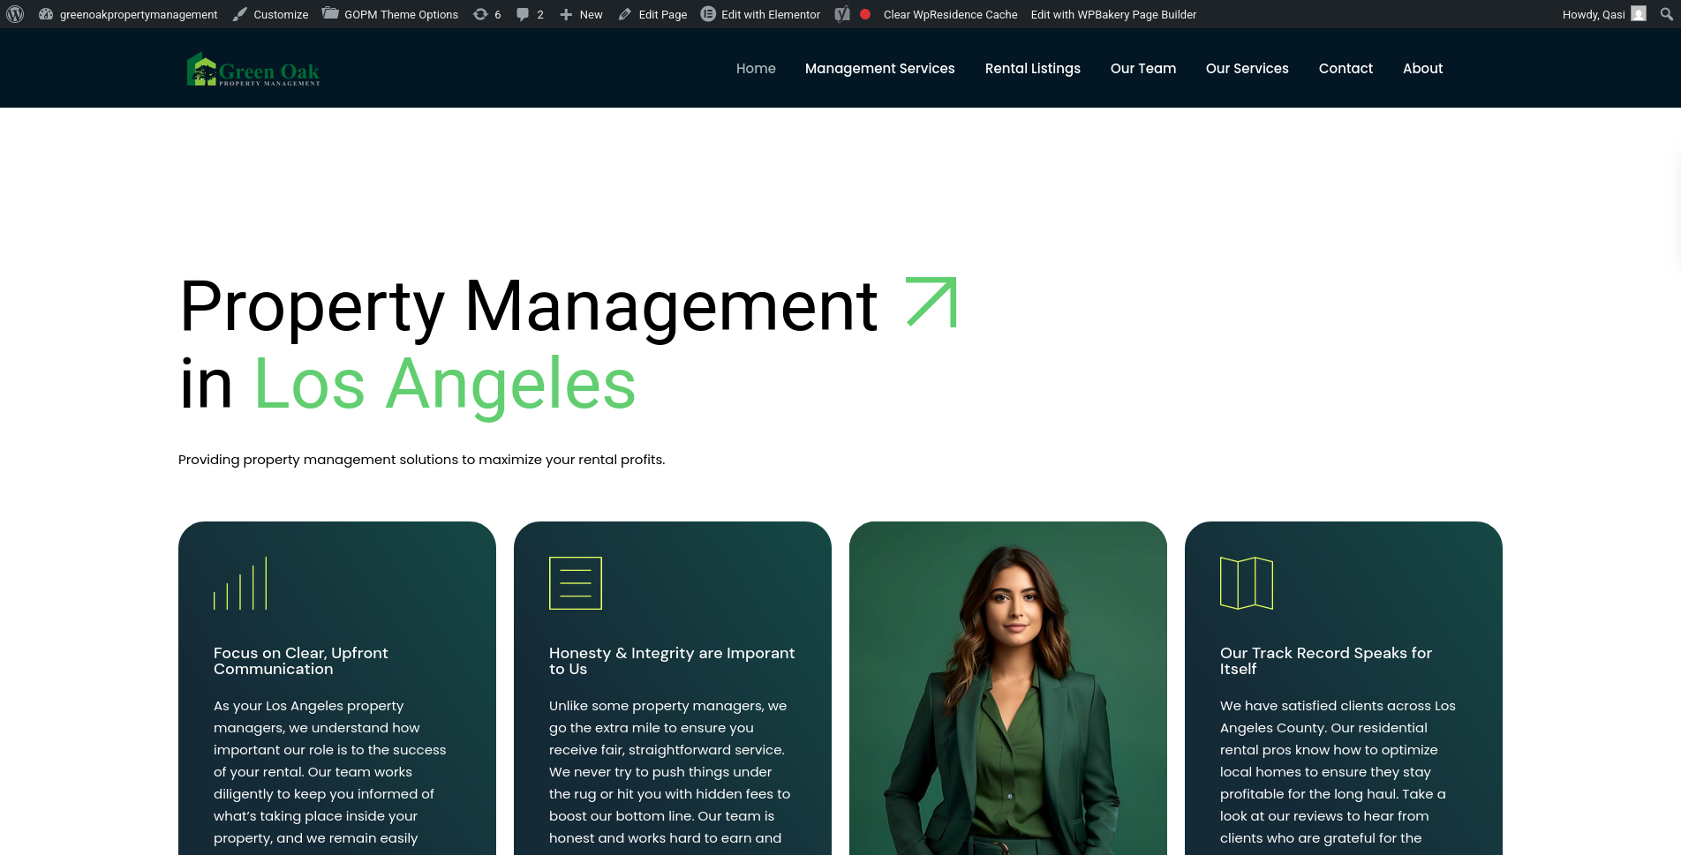Open GOPM Theme Options

(390, 14)
